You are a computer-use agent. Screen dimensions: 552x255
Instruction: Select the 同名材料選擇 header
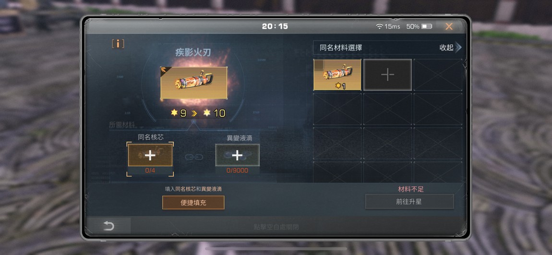pyautogui.click(x=340, y=48)
